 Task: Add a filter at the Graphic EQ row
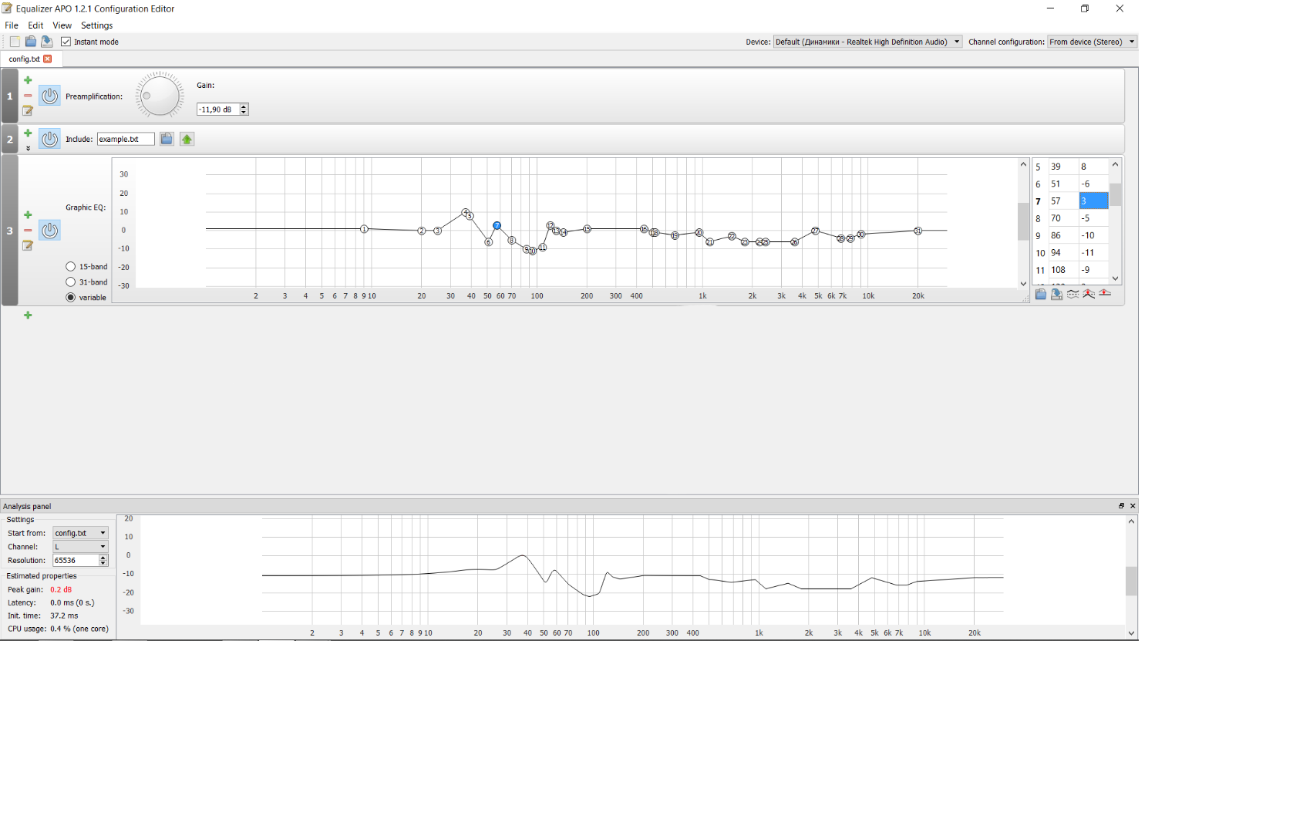(x=28, y=215)
